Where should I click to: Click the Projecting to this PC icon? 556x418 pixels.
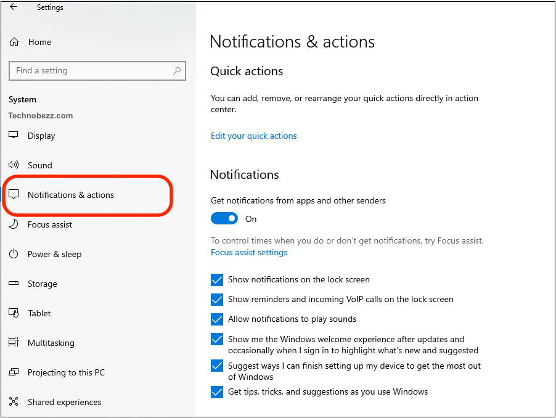tap(14, 372)
